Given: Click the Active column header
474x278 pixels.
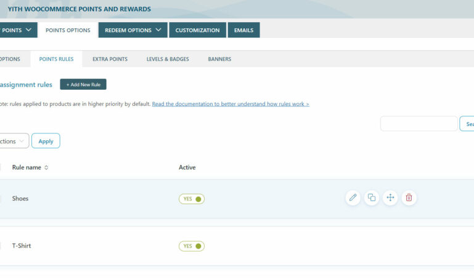Looking at the screenshot, I should [187, 167].
